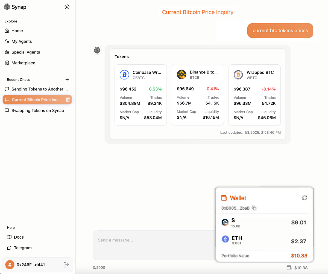Select the ETH token row $2.37
The width and height of the screenshot is (328, 274).
click(264, 240)
